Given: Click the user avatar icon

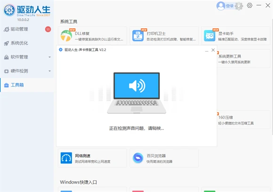Looking at the screenshot, I should 221,6.
